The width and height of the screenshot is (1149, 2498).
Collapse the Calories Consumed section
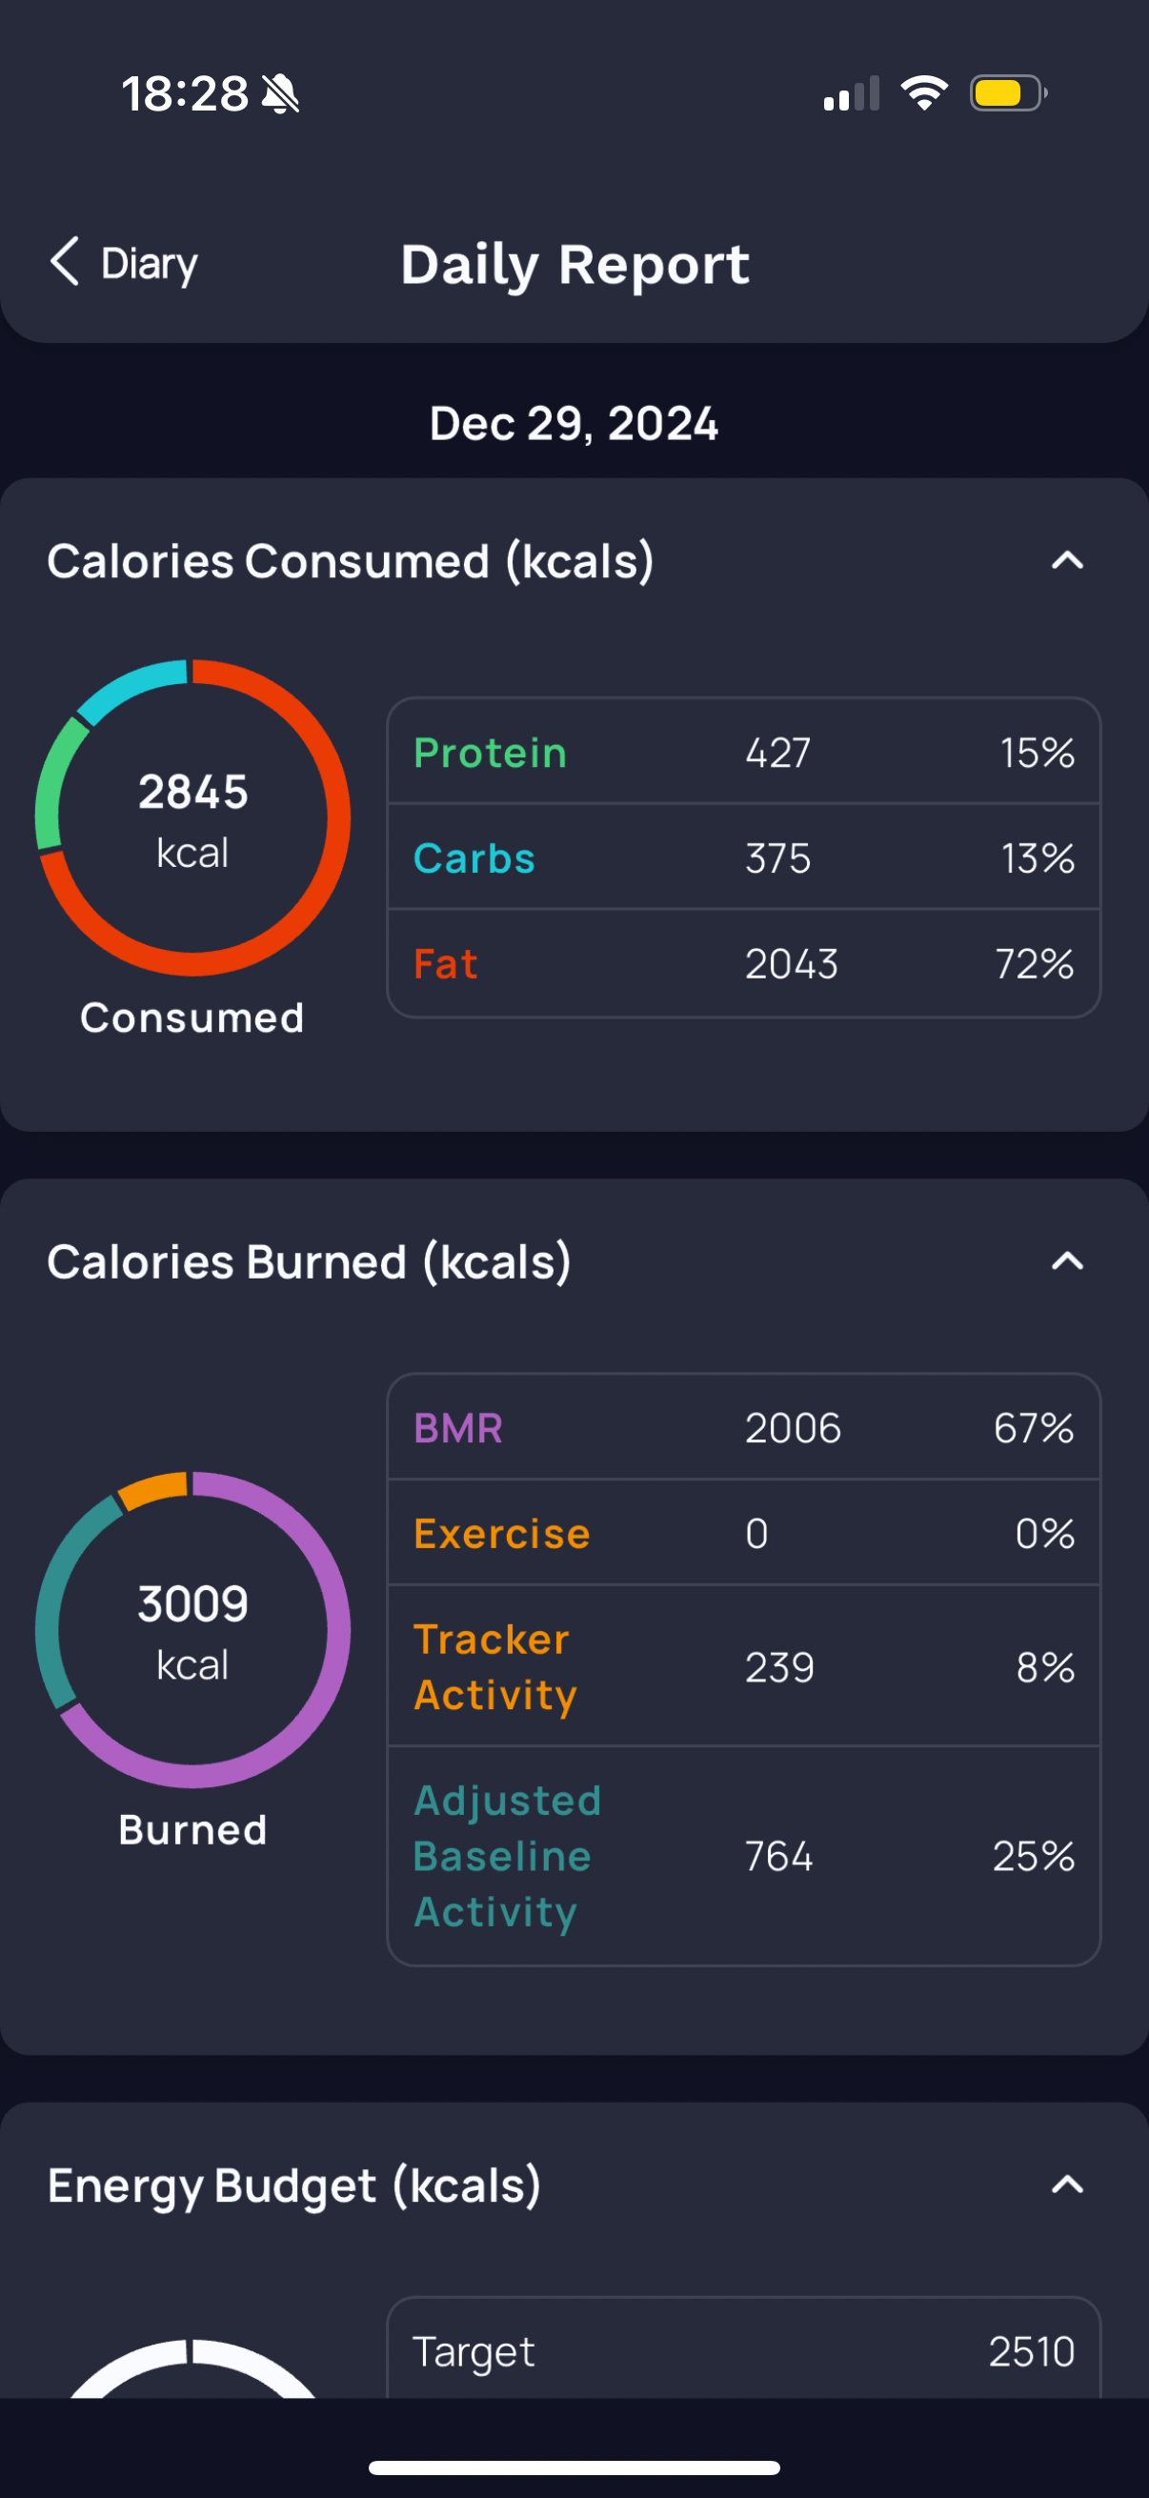click(1066, 560)
